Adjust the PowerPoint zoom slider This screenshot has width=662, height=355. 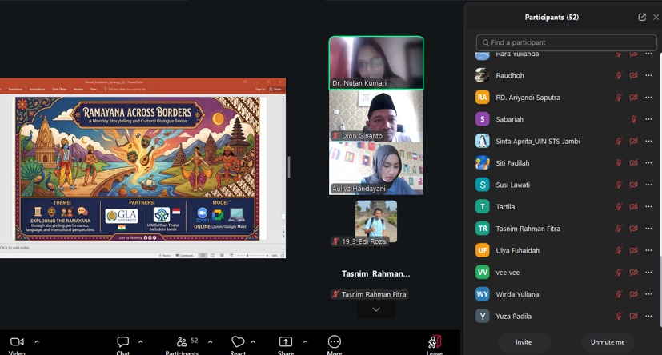pyautogui.click(x=252, y=256)
